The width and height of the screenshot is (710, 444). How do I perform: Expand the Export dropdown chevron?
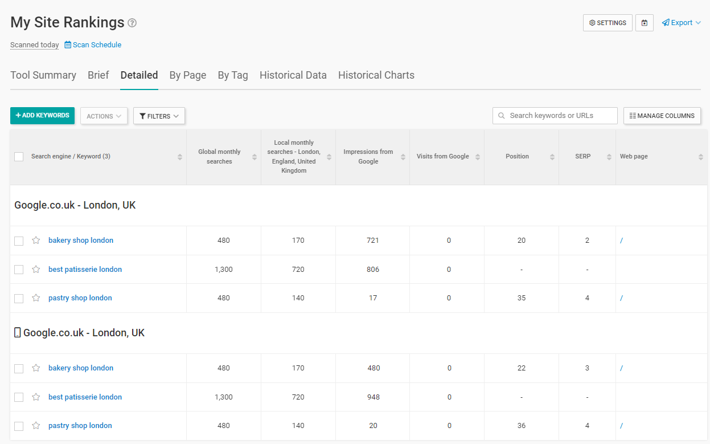tap(699, 22)
